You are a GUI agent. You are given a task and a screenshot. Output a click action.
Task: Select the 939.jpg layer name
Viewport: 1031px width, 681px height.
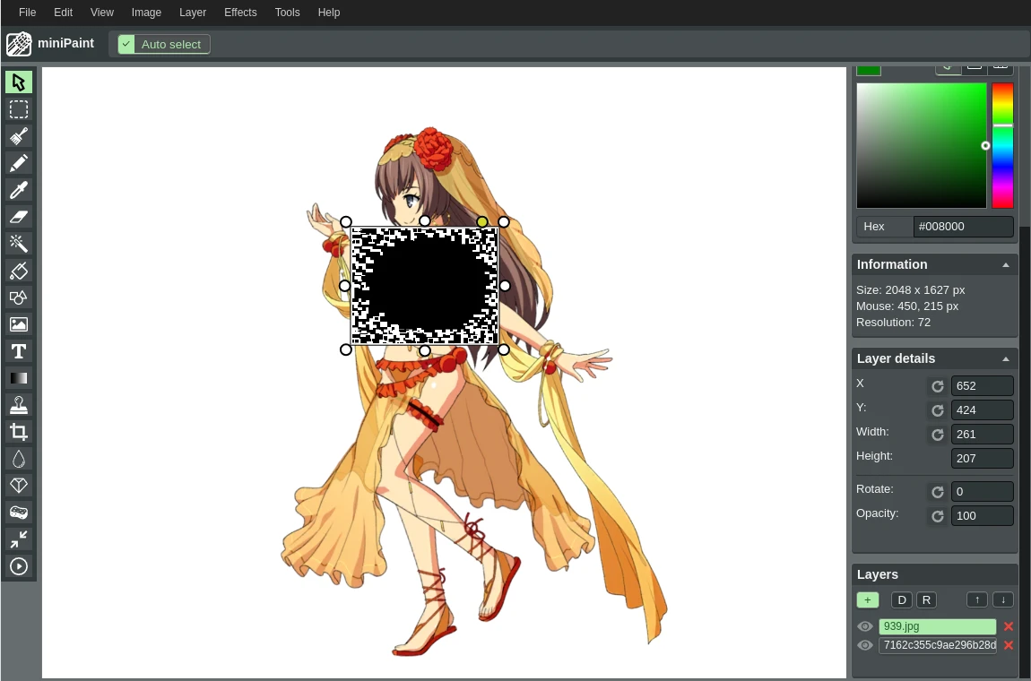pos(938,626)
